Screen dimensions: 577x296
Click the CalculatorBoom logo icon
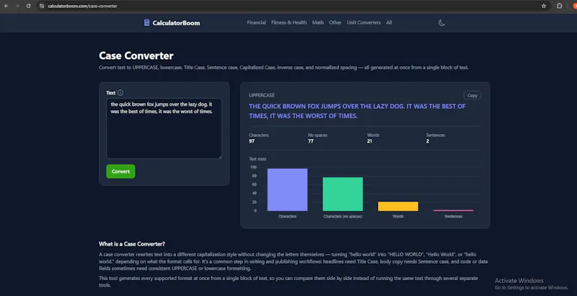pos(147,23)
